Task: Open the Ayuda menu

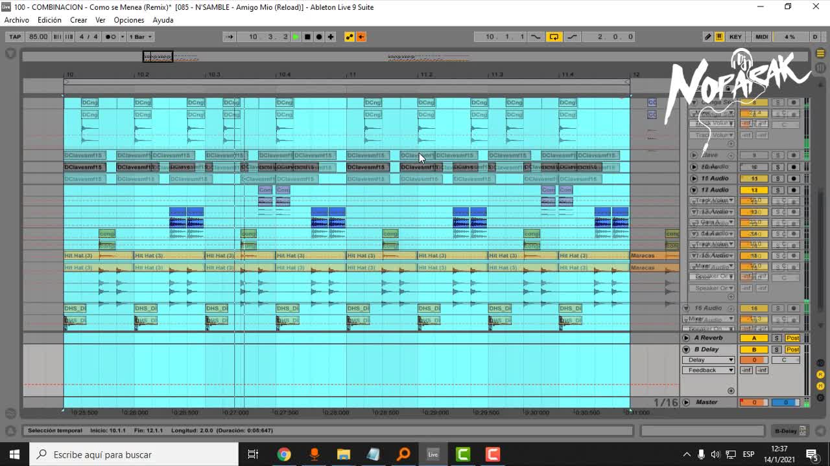Action: [x=163, y=20]
